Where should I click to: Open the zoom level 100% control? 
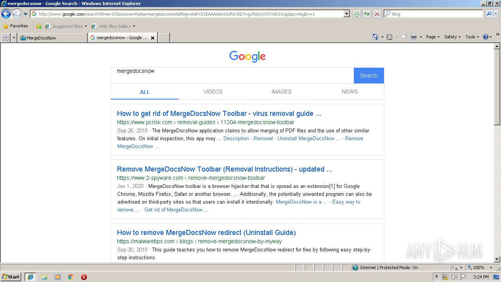pos(479,268)
